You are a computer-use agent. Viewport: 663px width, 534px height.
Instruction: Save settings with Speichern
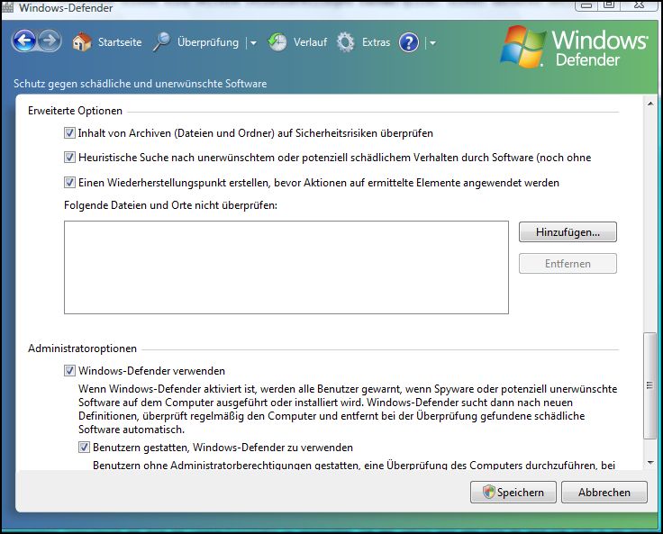tap(513, 493)
